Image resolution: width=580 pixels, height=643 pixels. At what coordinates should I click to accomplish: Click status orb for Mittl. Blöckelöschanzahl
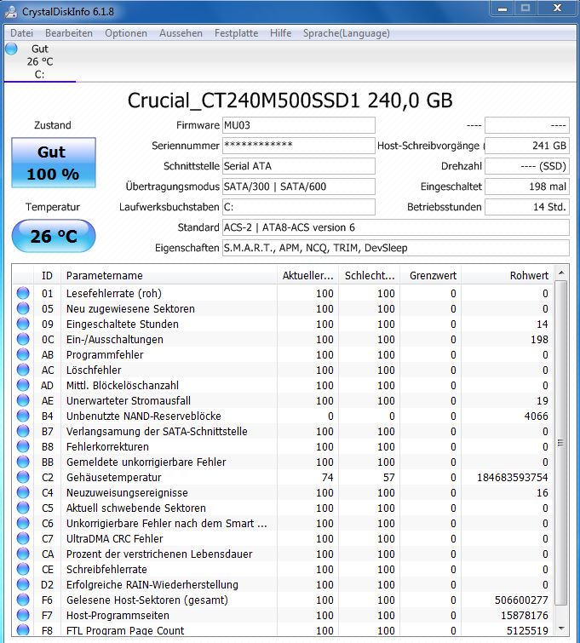click(23, 386)
